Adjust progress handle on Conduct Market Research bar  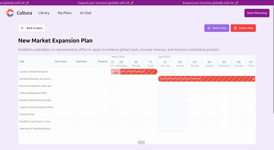pyautogui.click(x=116, y=73)
